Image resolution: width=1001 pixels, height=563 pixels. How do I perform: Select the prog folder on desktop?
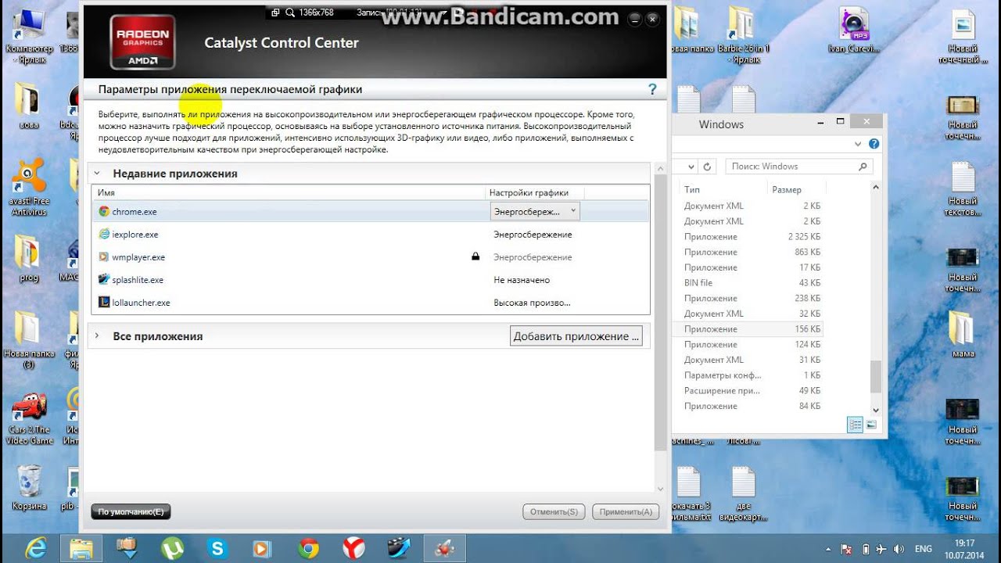pyautogui.click(x=28, y=260)
